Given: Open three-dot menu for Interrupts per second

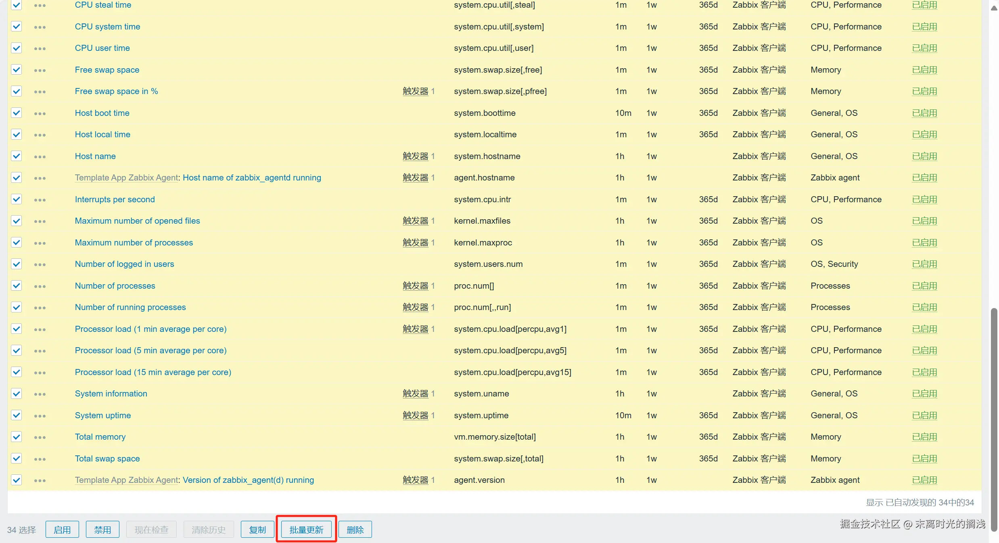Looking at the screenshot, I should click(x=40, y=200).
